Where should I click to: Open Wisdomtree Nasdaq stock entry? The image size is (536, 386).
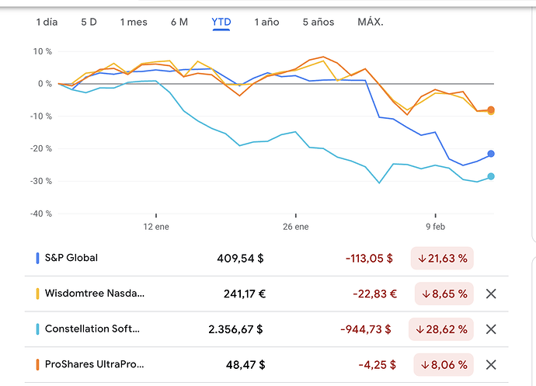tap(94, 294)
